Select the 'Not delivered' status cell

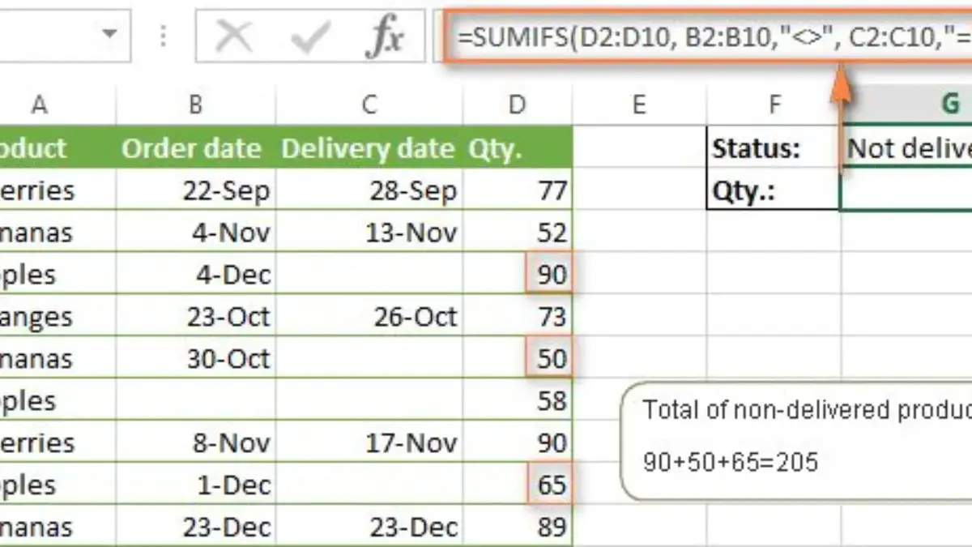(x=906, y=147)
